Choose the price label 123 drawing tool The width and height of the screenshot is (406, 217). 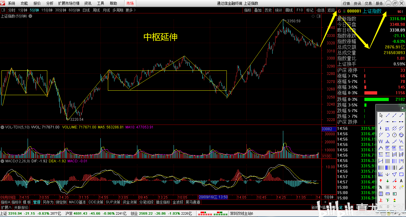[388, 128]
